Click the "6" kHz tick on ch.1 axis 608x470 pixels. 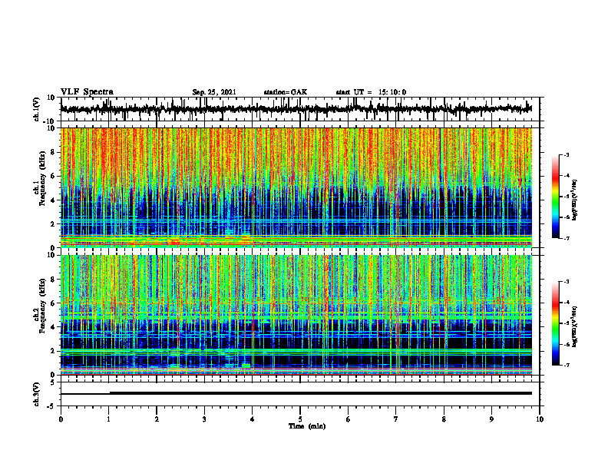[x=53, y=176]
